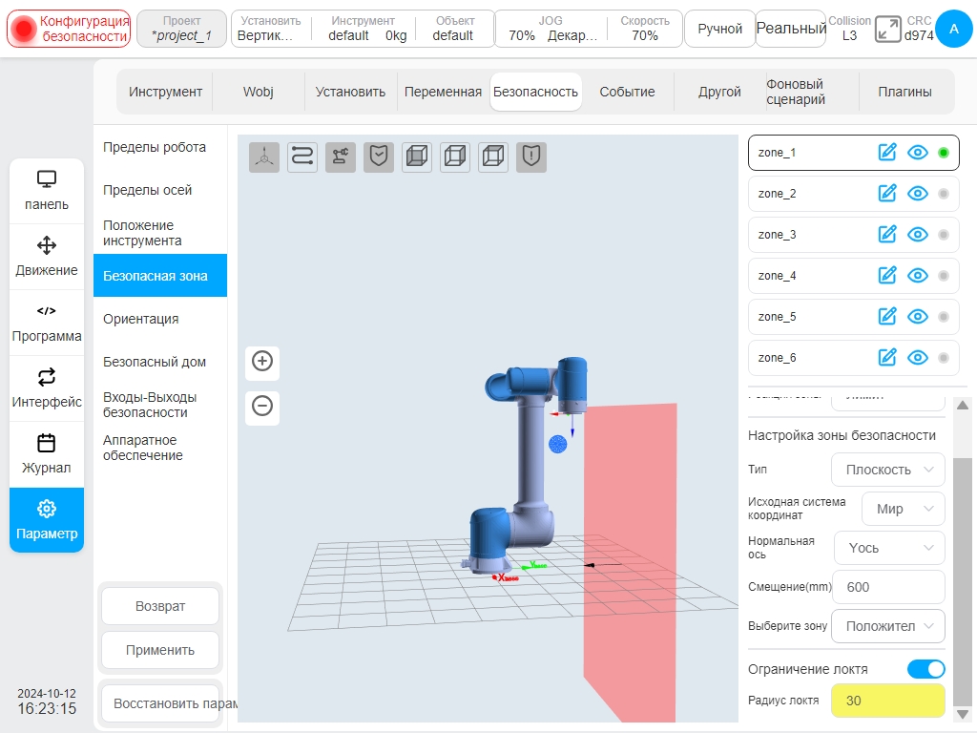Click the second wireframe cube icon

point(455,157)
